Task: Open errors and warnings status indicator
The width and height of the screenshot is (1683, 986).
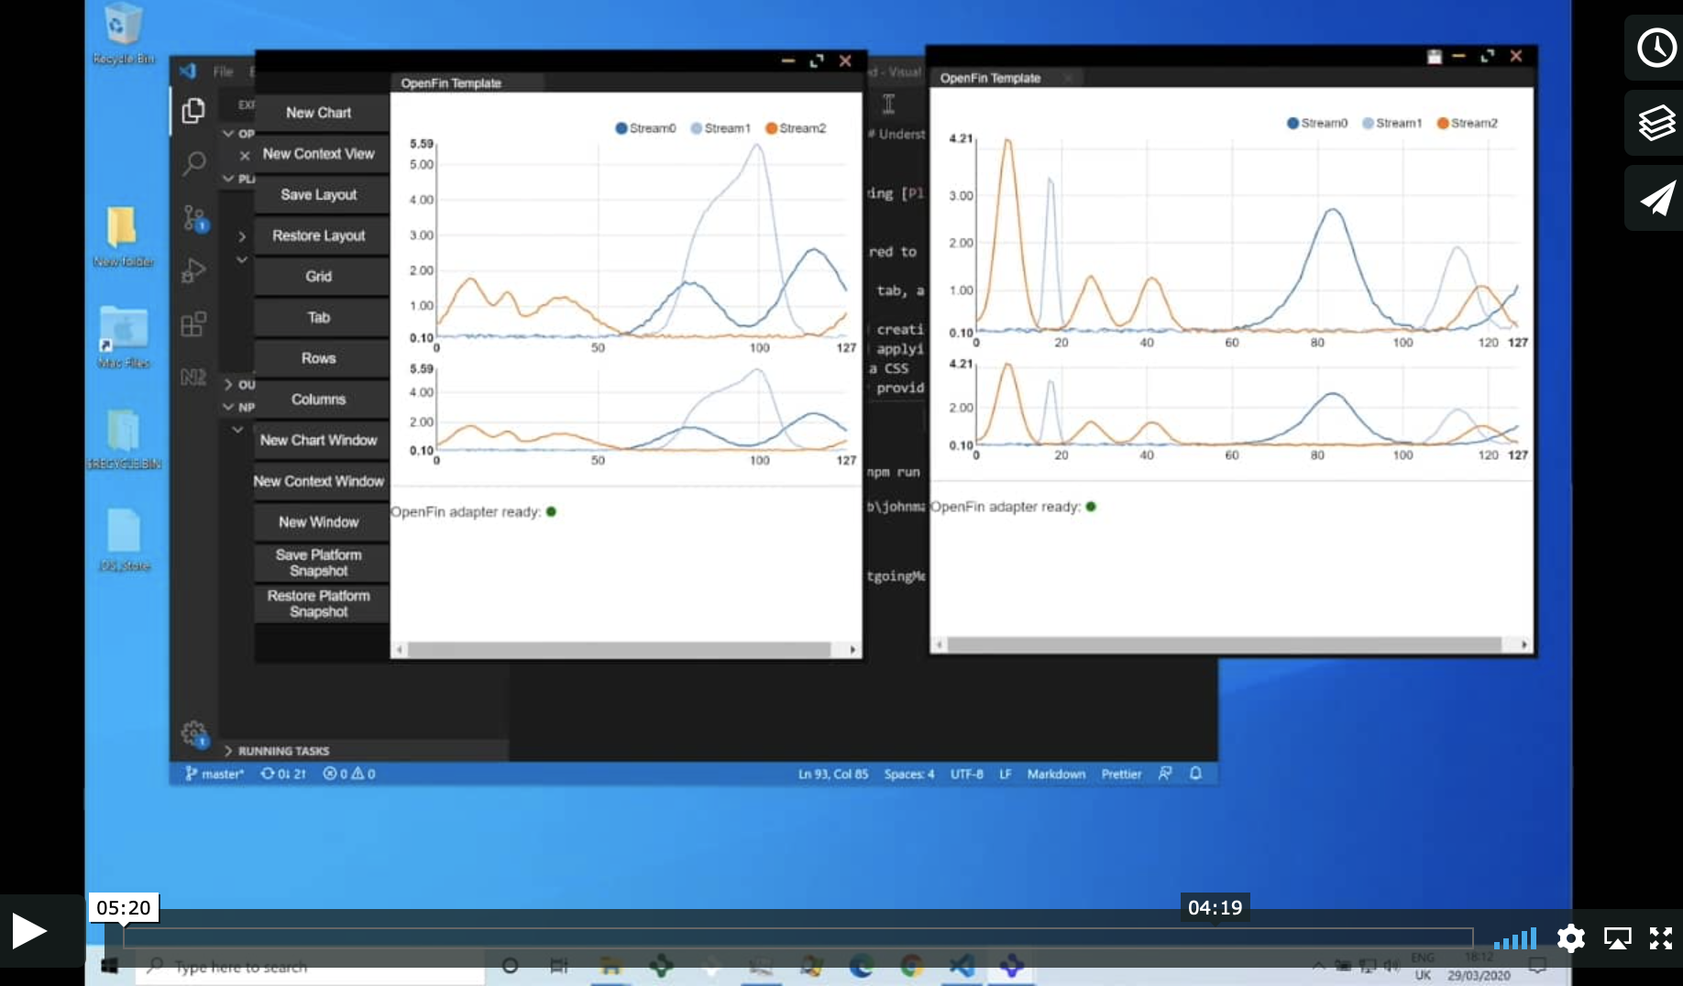Action: coord(348,774)
